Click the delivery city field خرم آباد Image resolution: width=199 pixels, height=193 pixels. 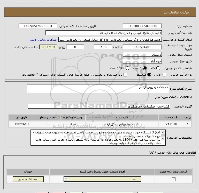(142, 61)
